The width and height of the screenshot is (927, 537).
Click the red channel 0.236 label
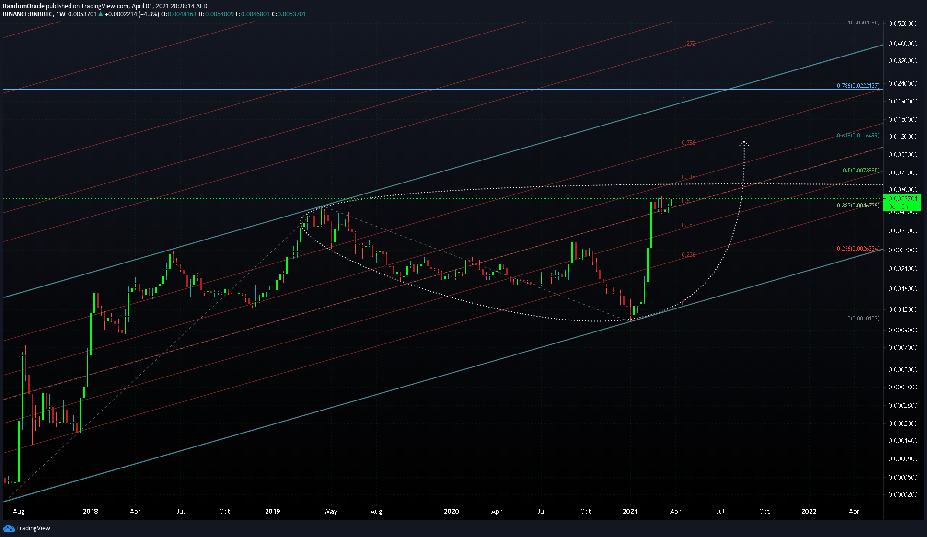tap(688, 255)
